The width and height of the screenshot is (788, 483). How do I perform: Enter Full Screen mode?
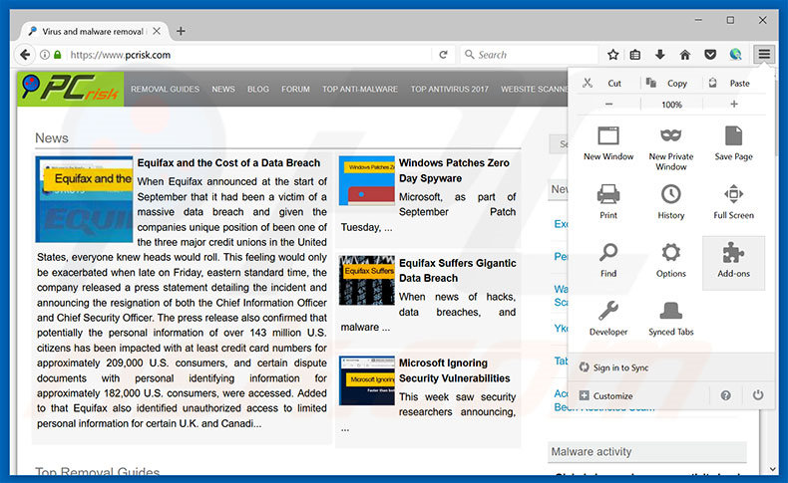click(733, 201)
